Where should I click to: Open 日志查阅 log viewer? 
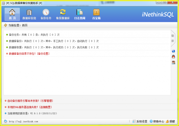click(79, 14)
